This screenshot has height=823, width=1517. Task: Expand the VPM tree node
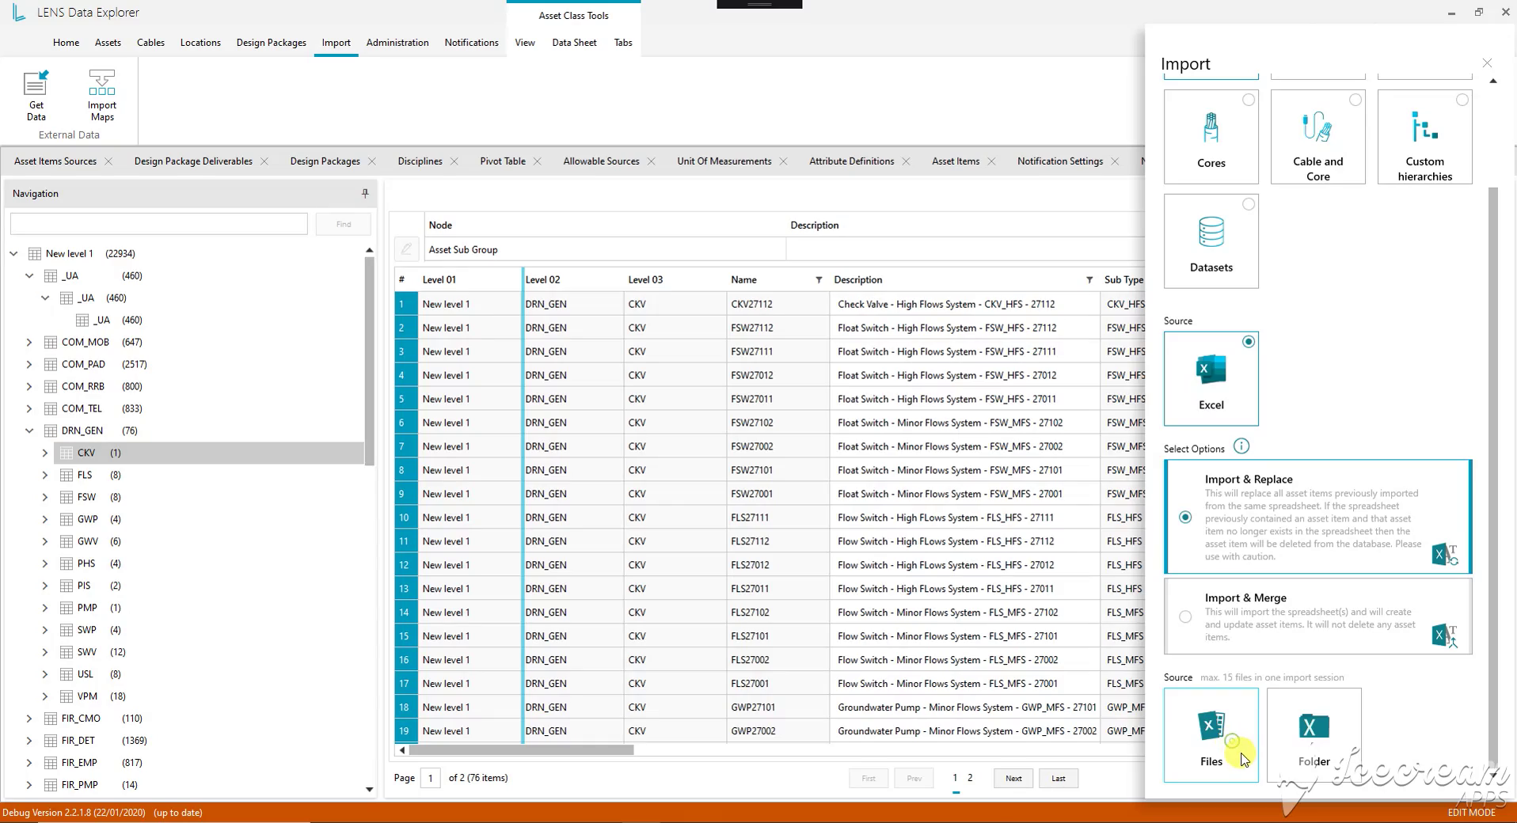[x=45, y=696]
